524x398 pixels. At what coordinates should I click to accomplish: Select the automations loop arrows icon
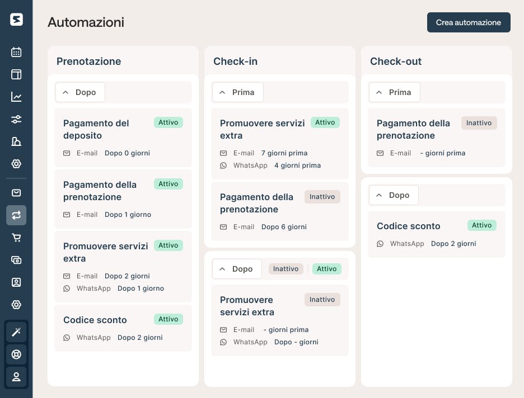[x=16, y=215]
